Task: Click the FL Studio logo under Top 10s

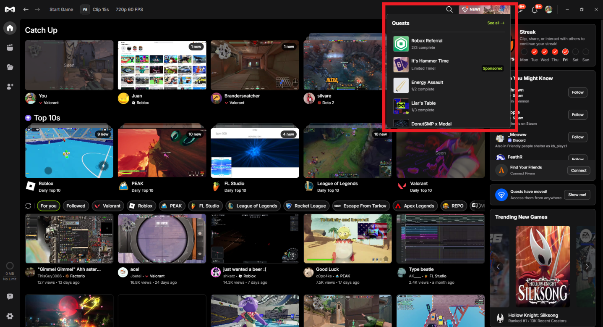Action: point(216,186)
